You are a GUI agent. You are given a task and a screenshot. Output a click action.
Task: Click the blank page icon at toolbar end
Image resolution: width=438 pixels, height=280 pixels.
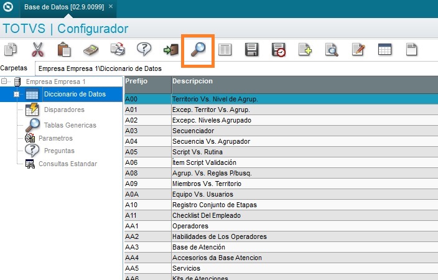coord(411,49)
